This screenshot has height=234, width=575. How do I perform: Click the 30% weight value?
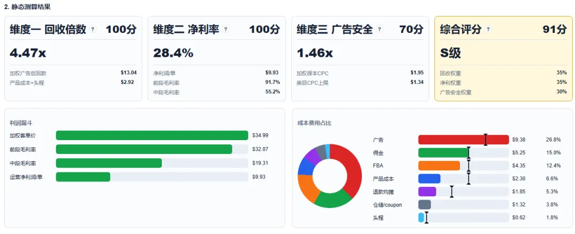[562, 91]
